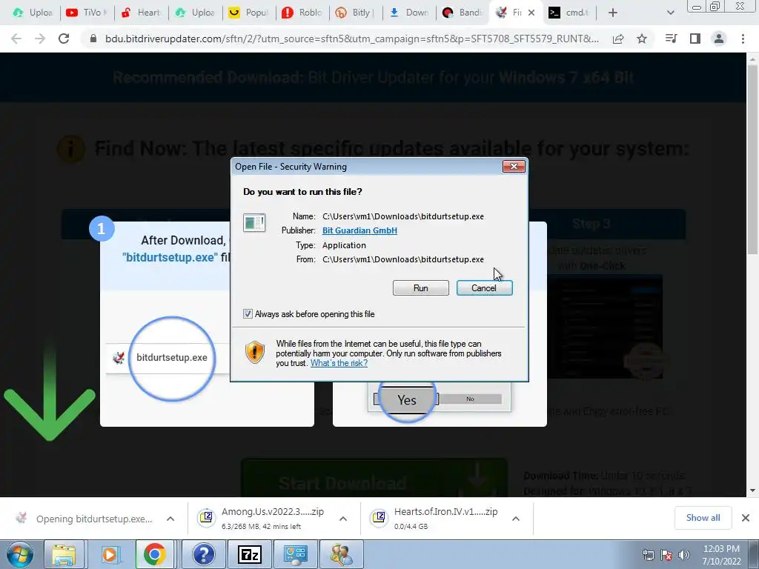
Task: Click Run in the Security Warning dialog
Action: (x=421, y=288)
